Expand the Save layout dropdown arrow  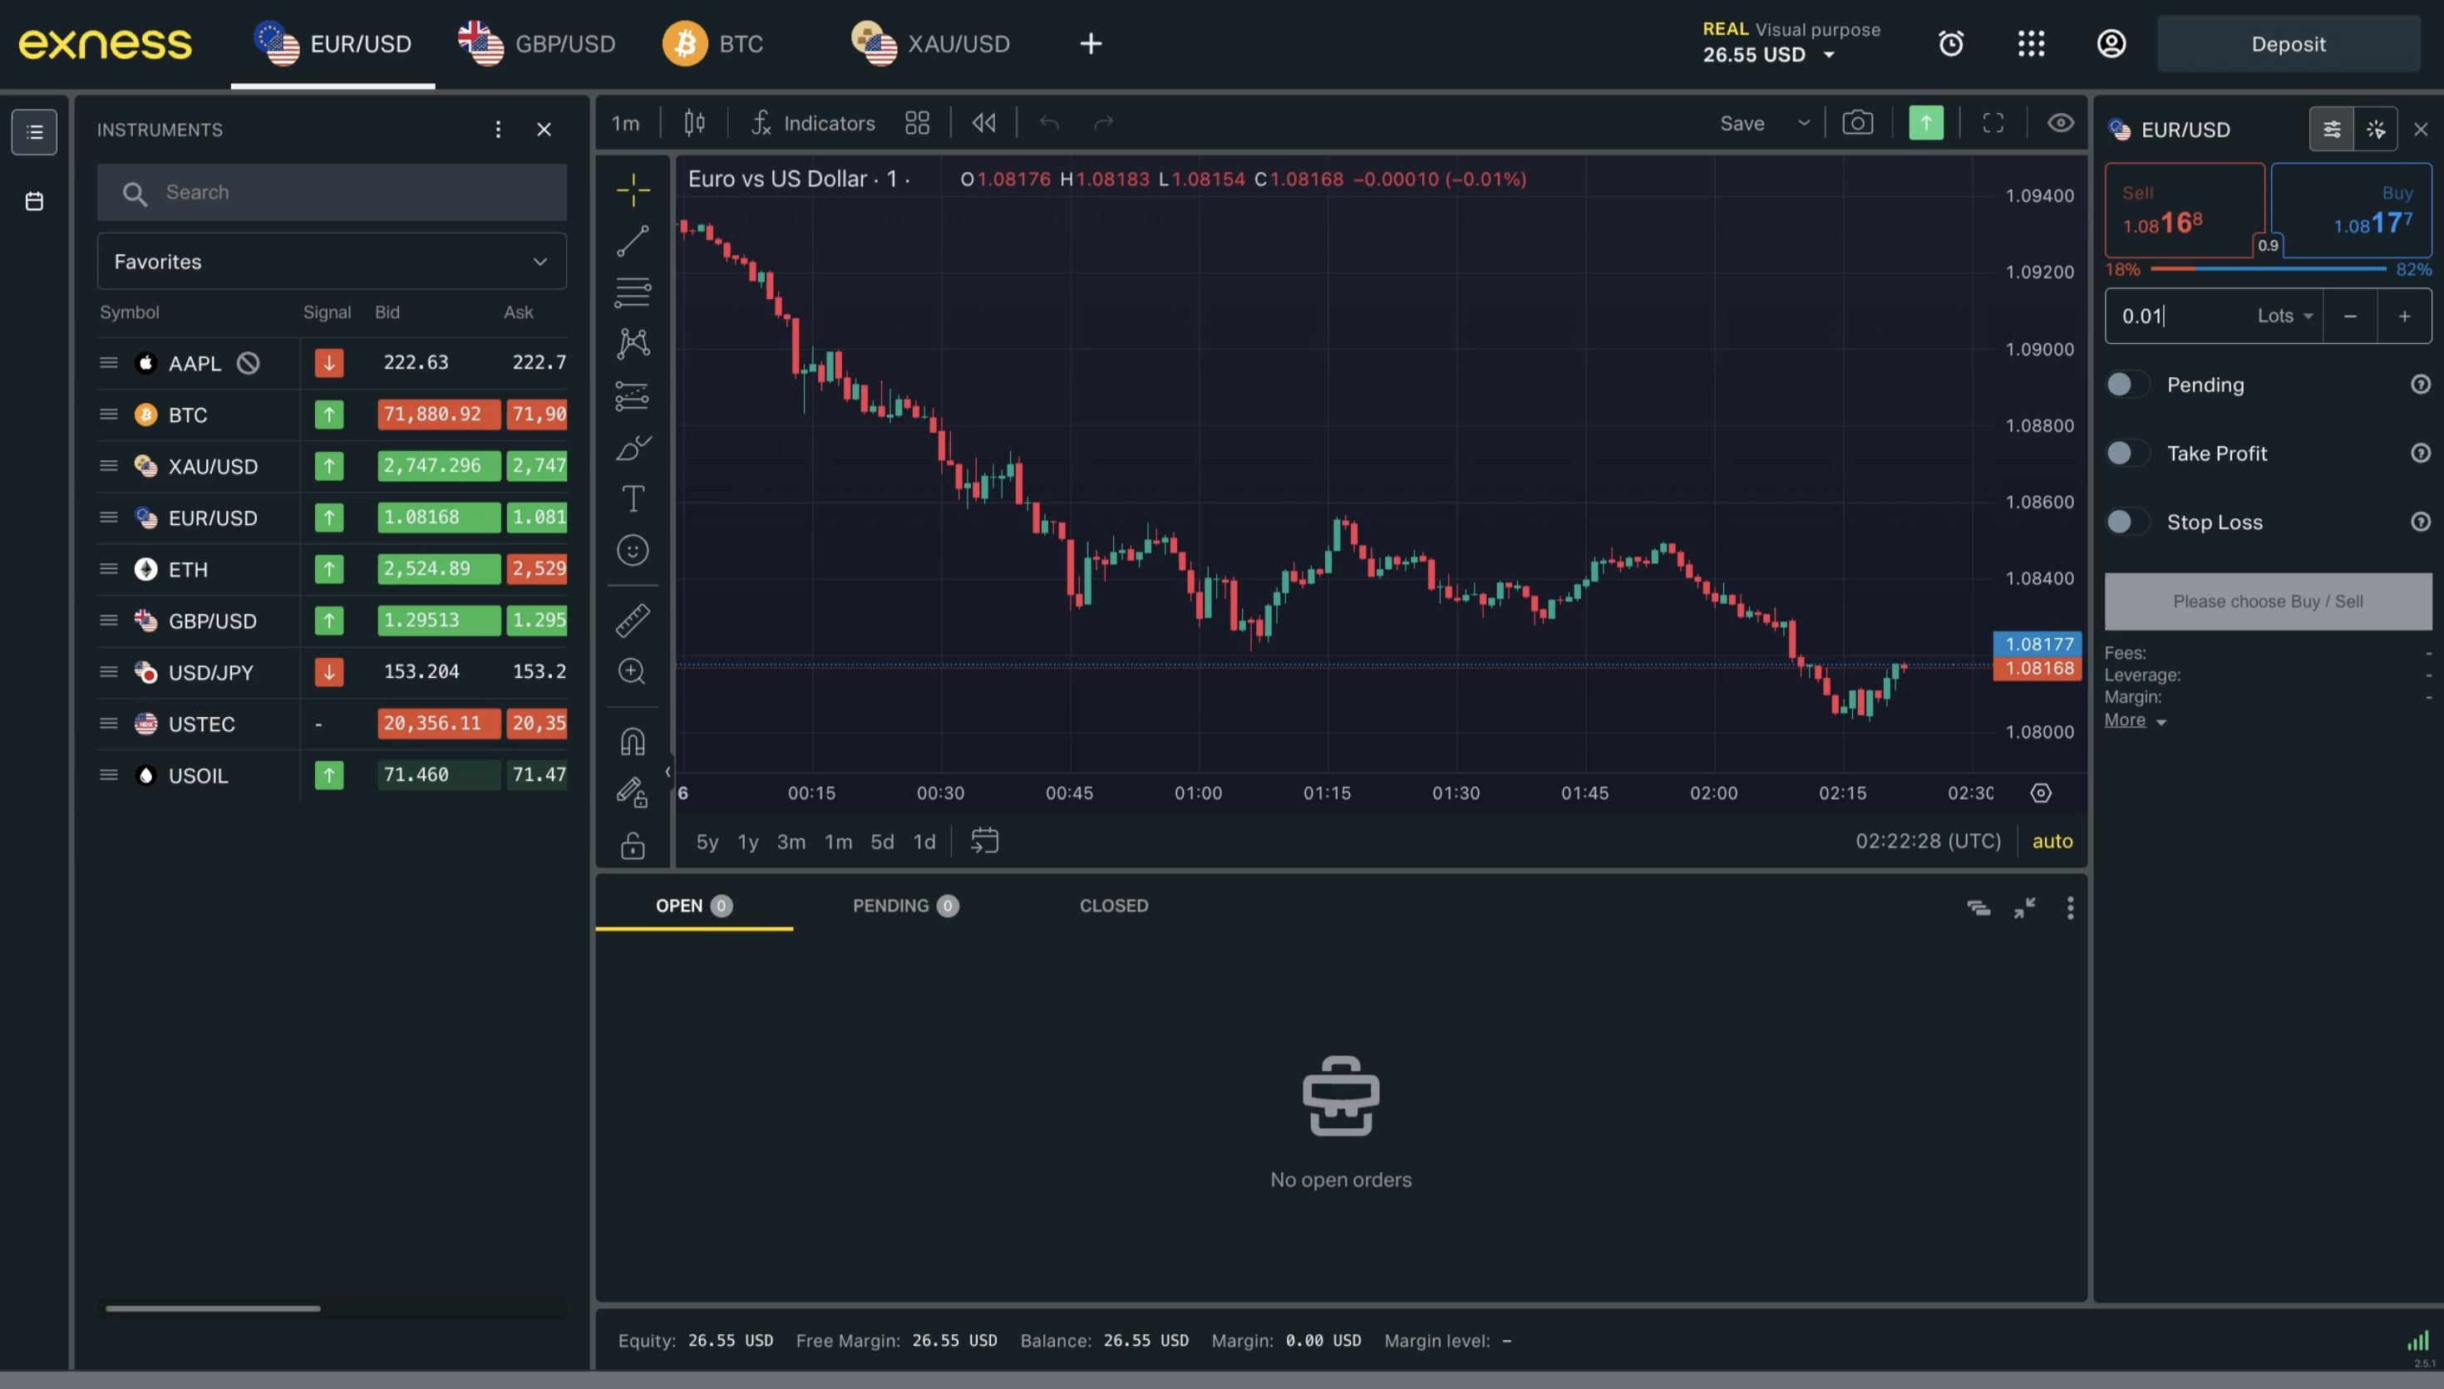click(1803, 123)
